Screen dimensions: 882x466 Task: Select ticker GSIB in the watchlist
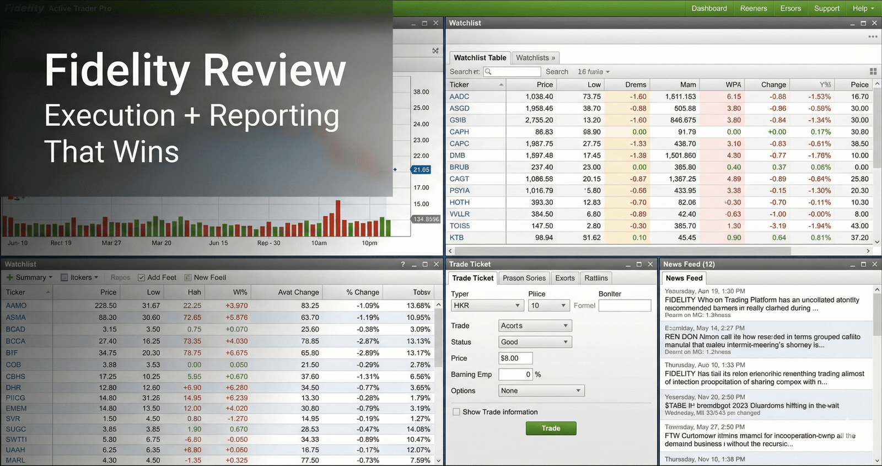[x=458, y=120]
